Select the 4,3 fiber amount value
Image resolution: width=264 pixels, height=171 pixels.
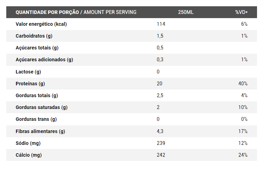(160, 131)
